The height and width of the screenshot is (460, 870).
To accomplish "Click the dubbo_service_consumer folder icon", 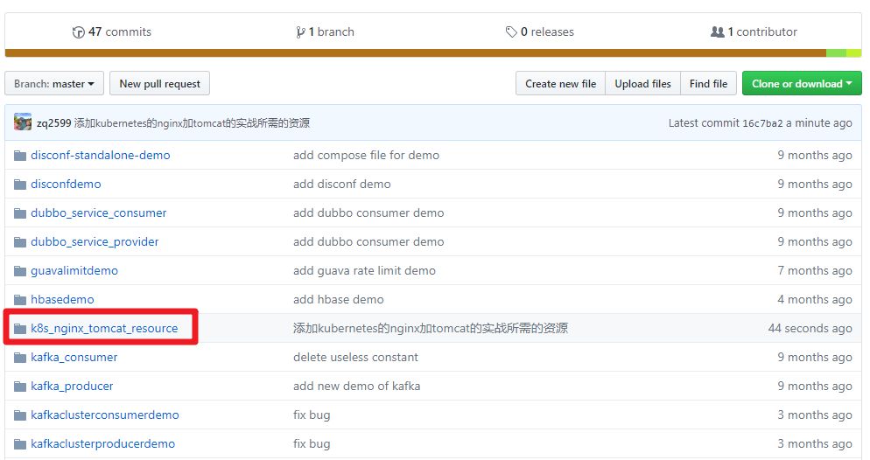I will (x=20, y=213).
